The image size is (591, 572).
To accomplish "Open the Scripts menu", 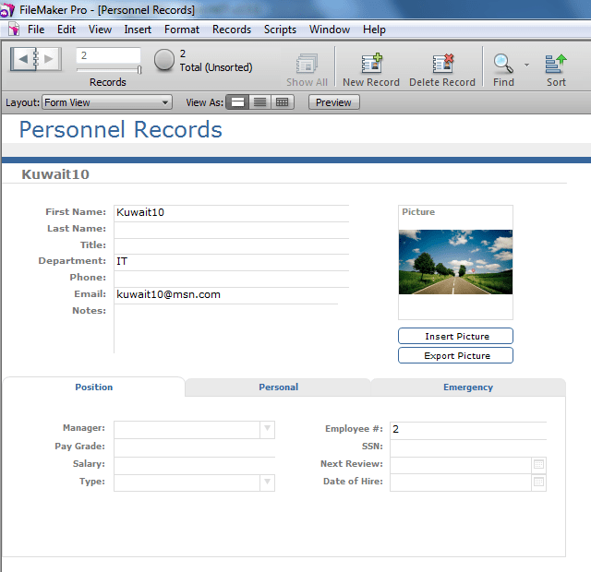I will click(280, 30).
